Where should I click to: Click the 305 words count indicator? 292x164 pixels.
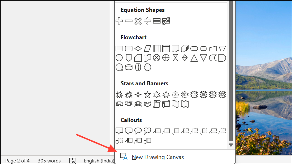point(49,161)
